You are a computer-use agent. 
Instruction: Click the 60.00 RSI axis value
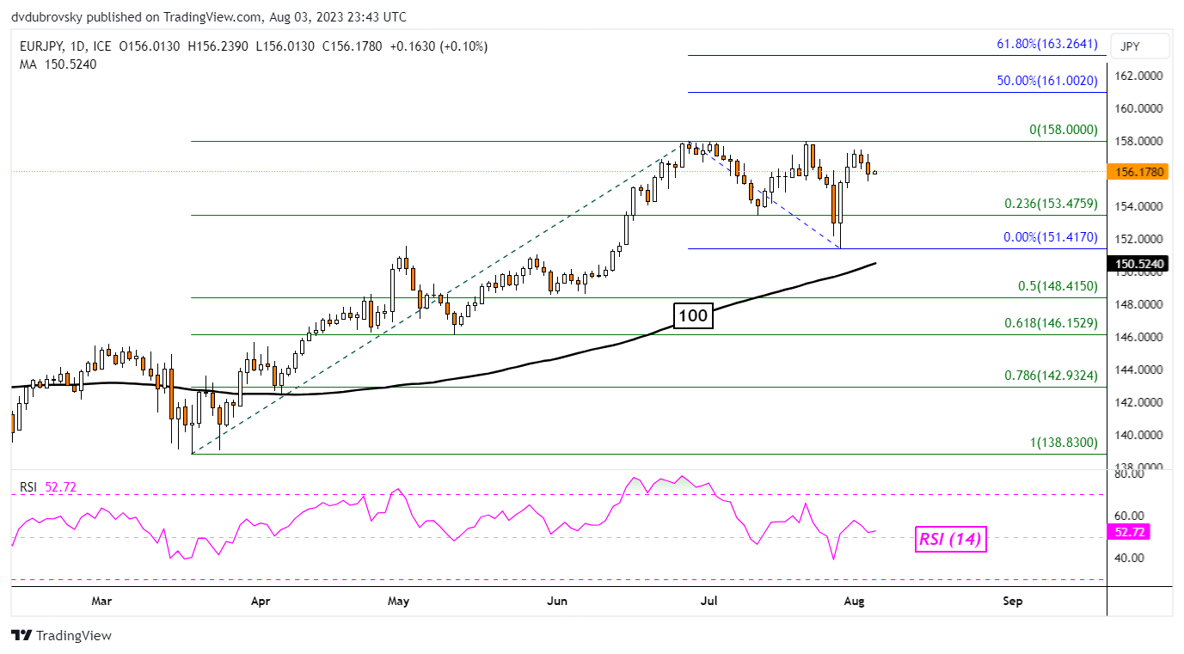(1131, 516)
